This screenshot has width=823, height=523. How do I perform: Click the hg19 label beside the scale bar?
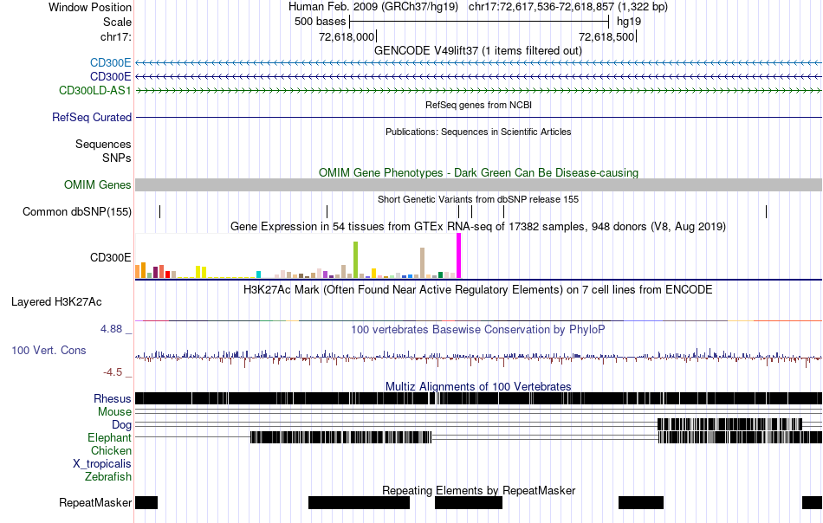(629, 22)
